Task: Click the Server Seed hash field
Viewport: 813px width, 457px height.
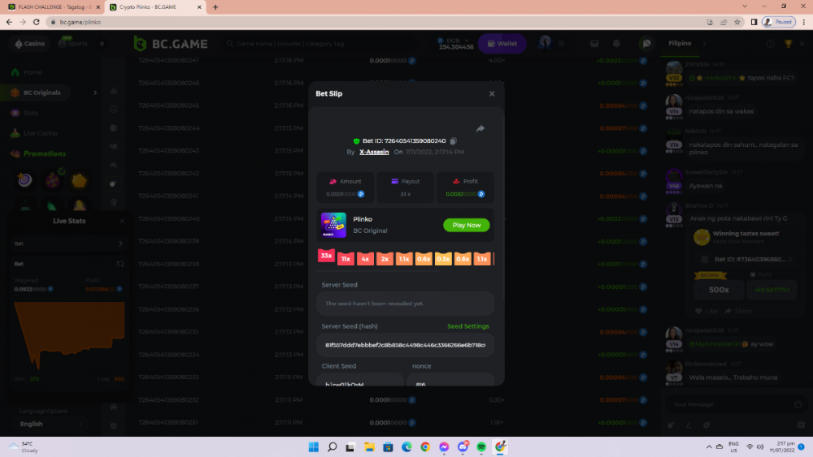Action: tap(405, 344)
